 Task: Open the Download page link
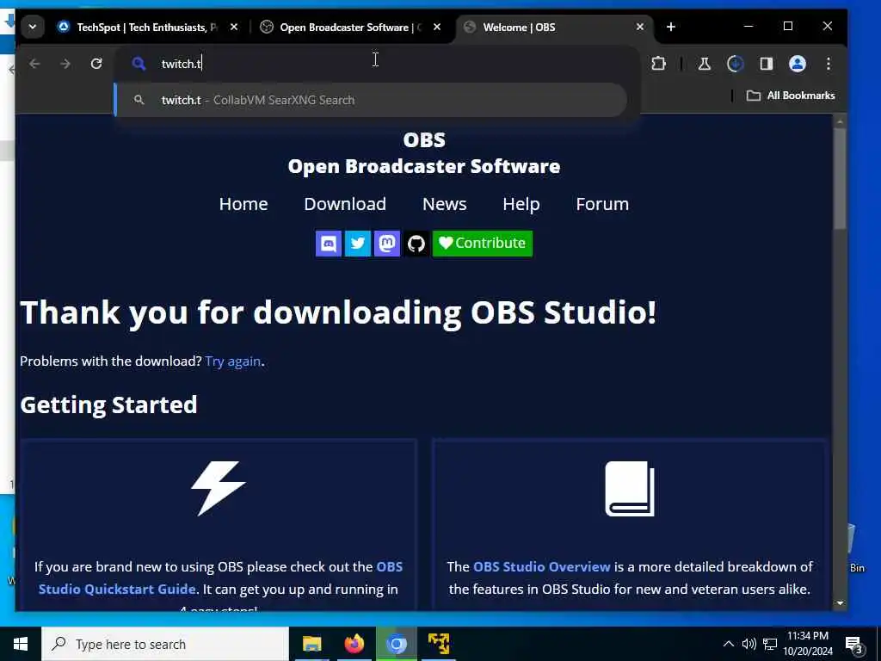click(345, 204)
